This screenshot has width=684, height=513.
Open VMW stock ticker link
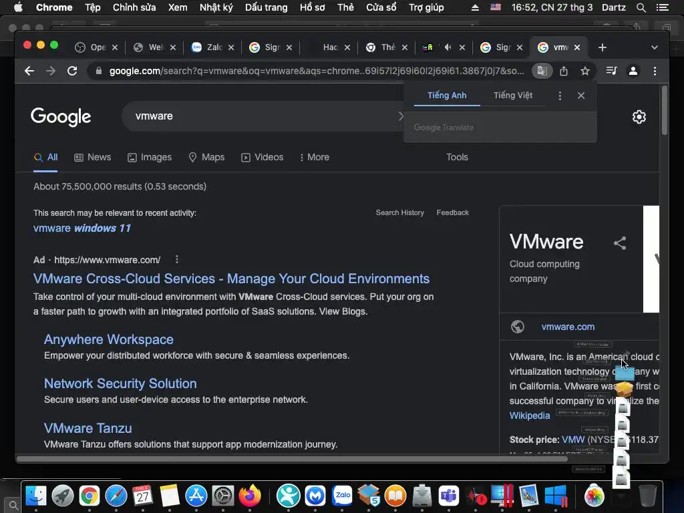click(x=572, y=440)
